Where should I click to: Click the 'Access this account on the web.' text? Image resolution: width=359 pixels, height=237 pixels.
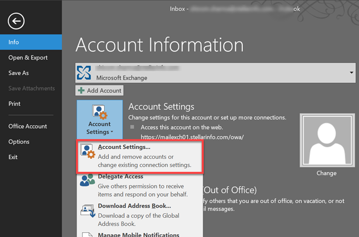(x=182, y=127)
